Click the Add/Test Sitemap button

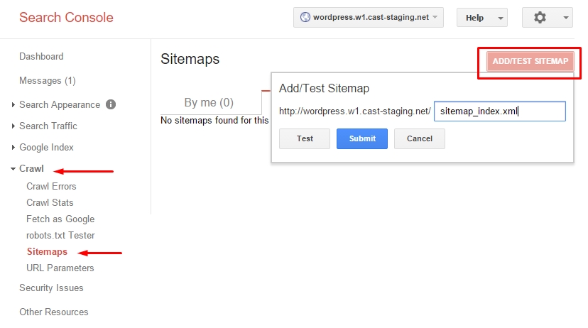(530, 61)
